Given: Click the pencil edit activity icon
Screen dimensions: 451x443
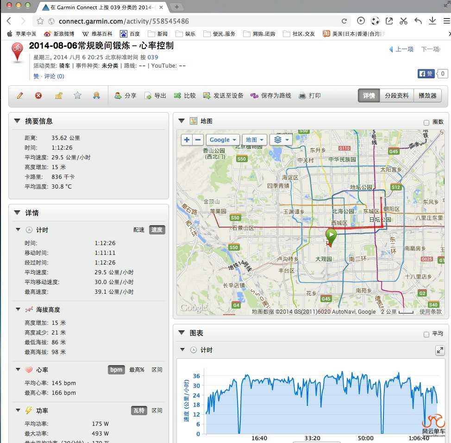Looking at the screenshot, I should pyautogui.click(x=20, y=95).
